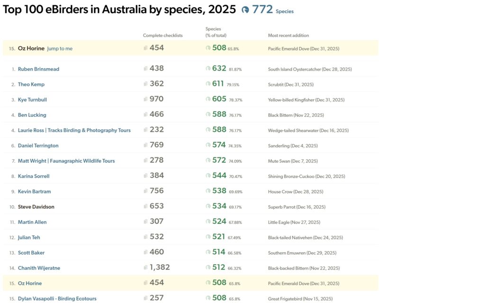Viewport: 485px width, 303px height.
Task: Click checklist icon beside Chanith Wijeratne's 1,382
Action: pos(146,268)
